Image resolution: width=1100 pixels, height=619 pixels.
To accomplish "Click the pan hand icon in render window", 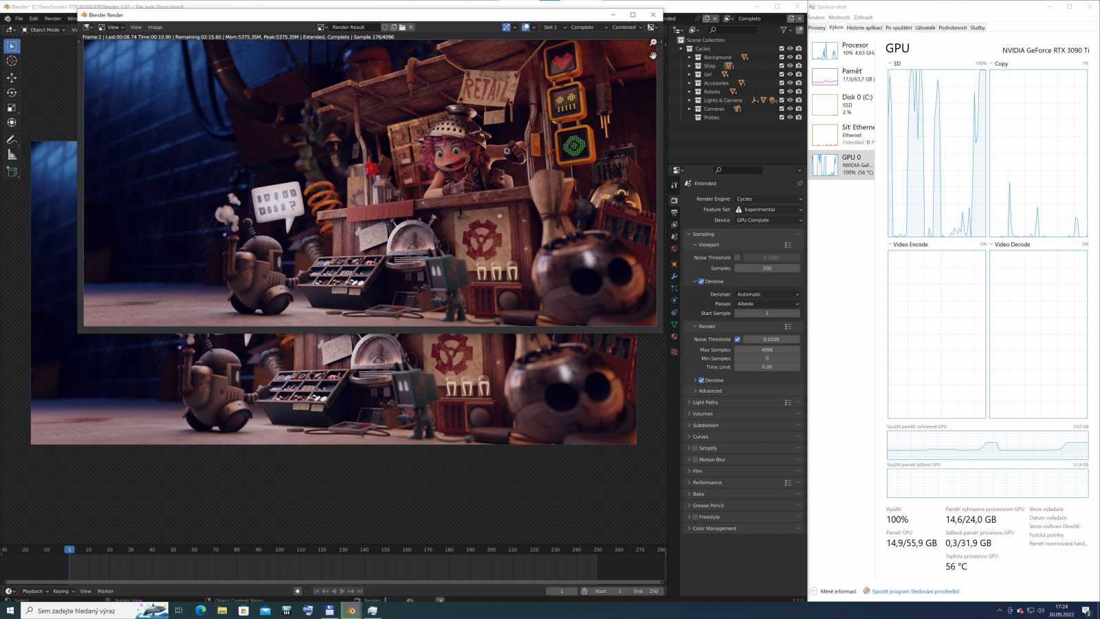I will (x=653, y=56).
